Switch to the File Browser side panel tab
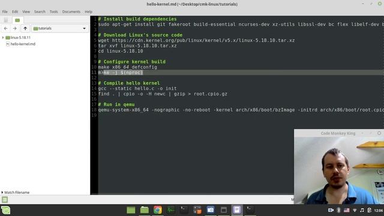384x216 pixels. (17, 20)
